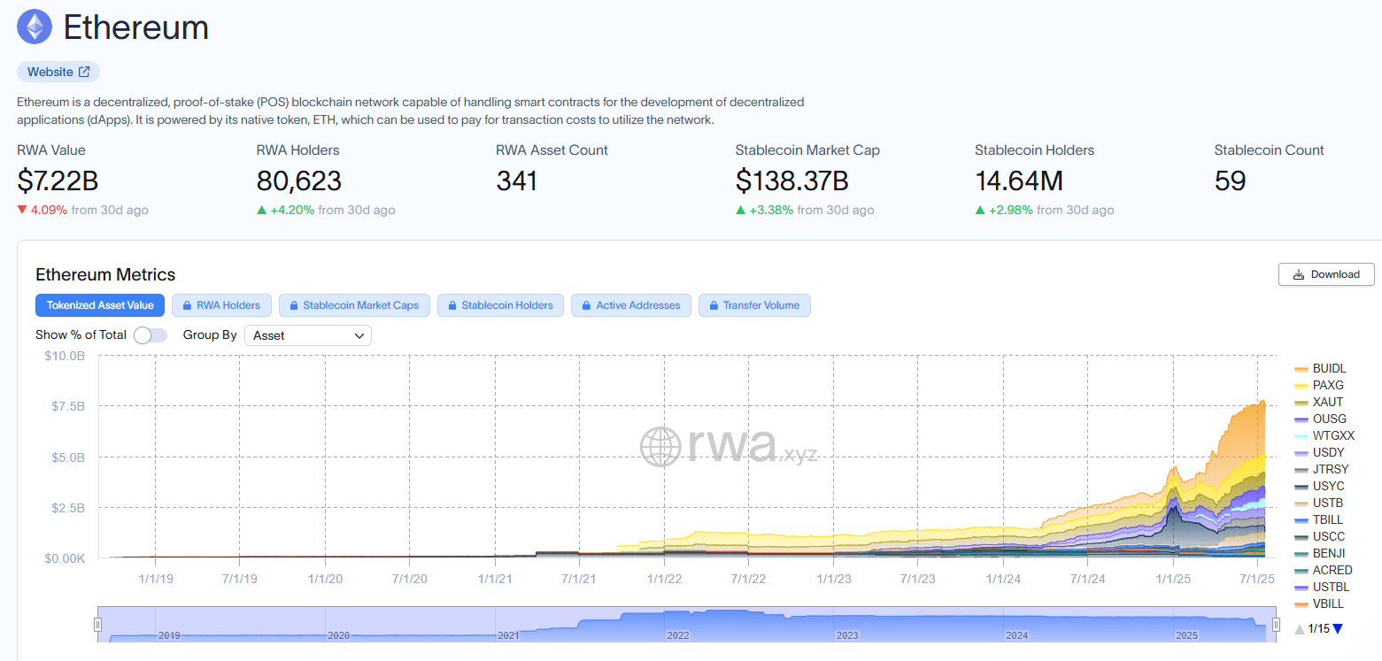This screenshot has width=1382, height=661.
Task: Click the 1/15 legend page indicator
Action: [x=1318, y=629]
